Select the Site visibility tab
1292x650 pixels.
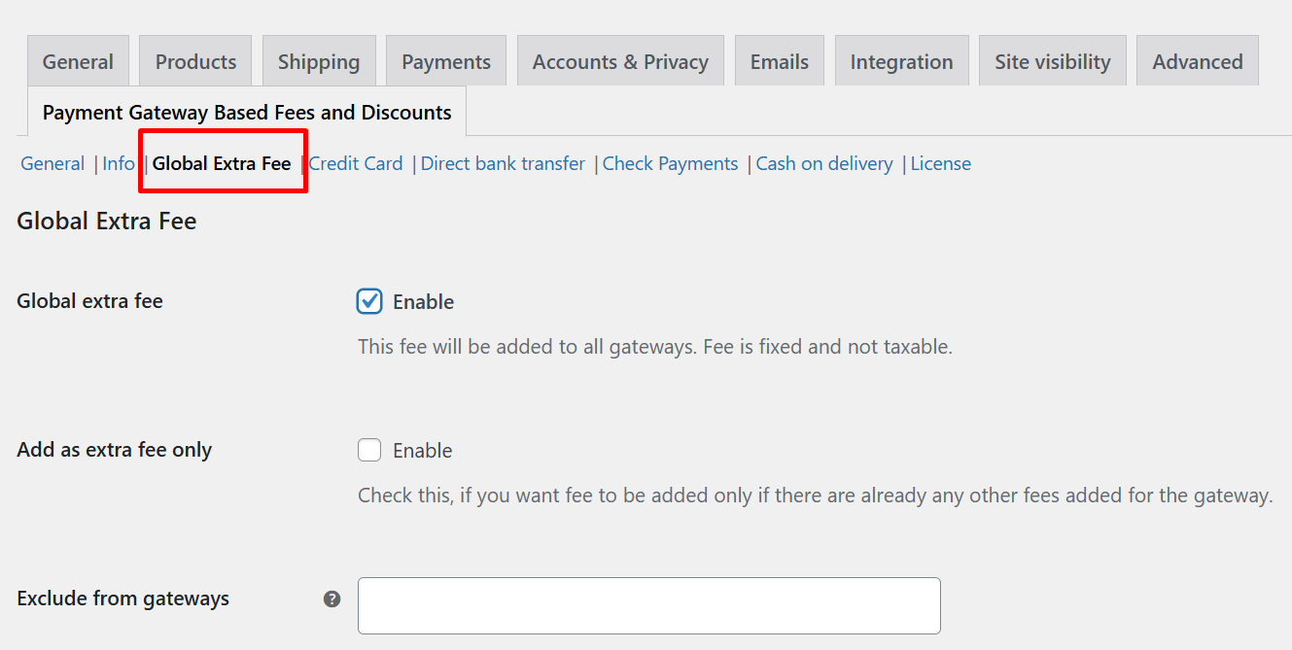click(x=1052, y=61)
